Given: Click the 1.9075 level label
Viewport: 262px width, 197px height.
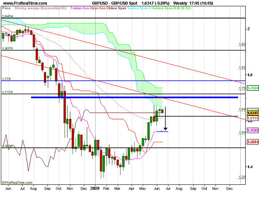Looking at the screenshot, I should [x=7, y=48].
